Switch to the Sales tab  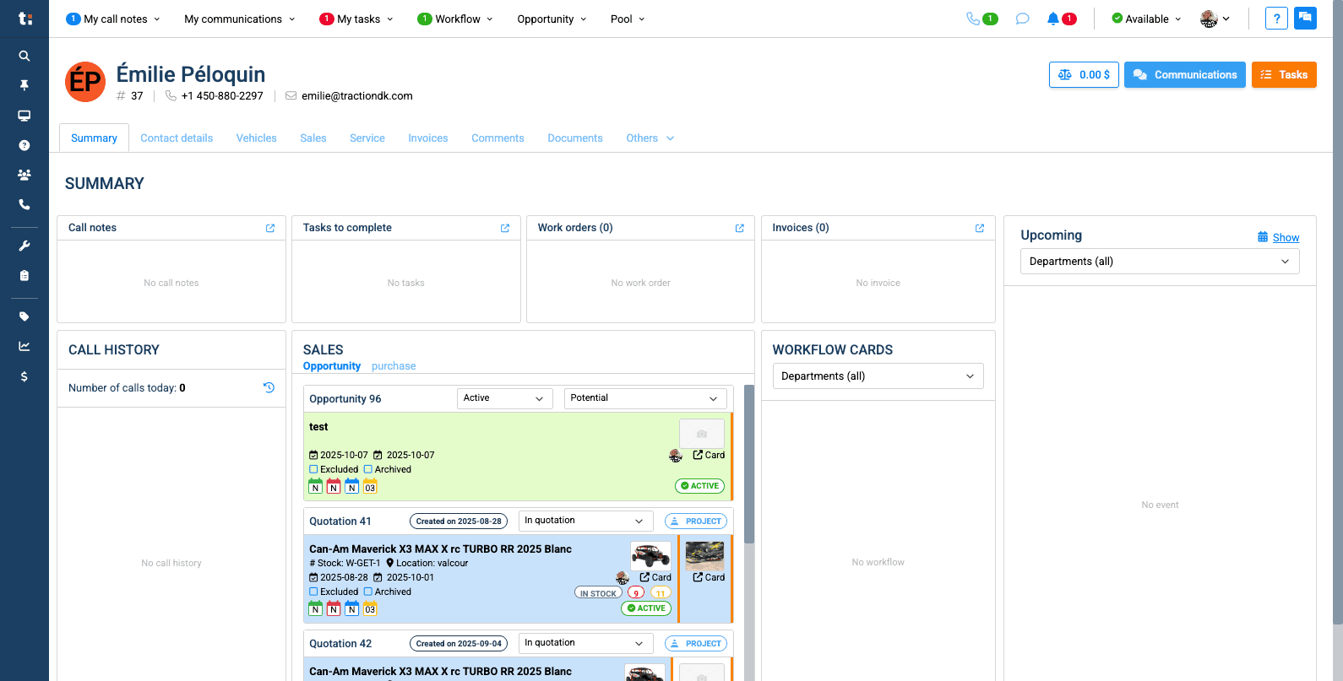313,138
